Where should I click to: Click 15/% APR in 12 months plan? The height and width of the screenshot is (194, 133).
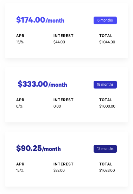point(20,170)
